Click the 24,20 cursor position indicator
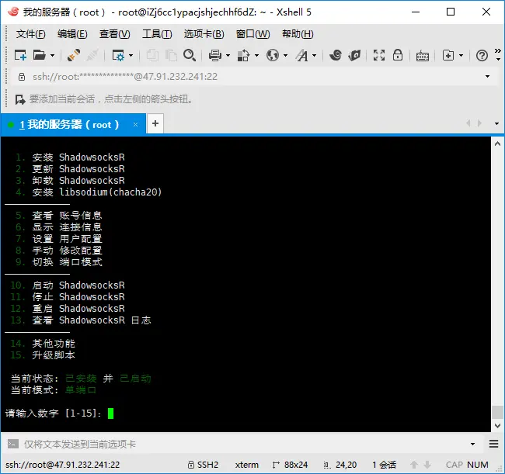This screenshot has height=474, width=505. click(x=340, y=465)
